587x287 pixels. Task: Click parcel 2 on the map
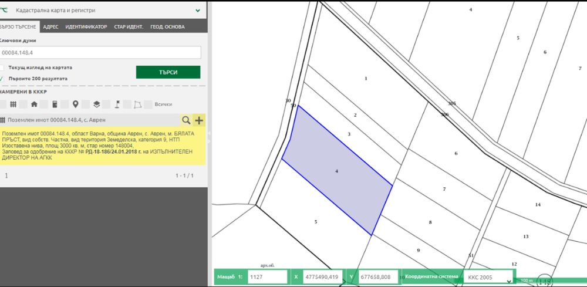pos(355,115)
